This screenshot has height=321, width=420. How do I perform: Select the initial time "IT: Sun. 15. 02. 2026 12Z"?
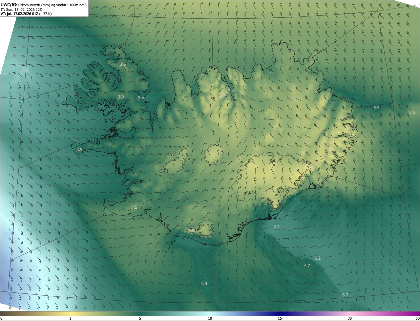point(21,9)
